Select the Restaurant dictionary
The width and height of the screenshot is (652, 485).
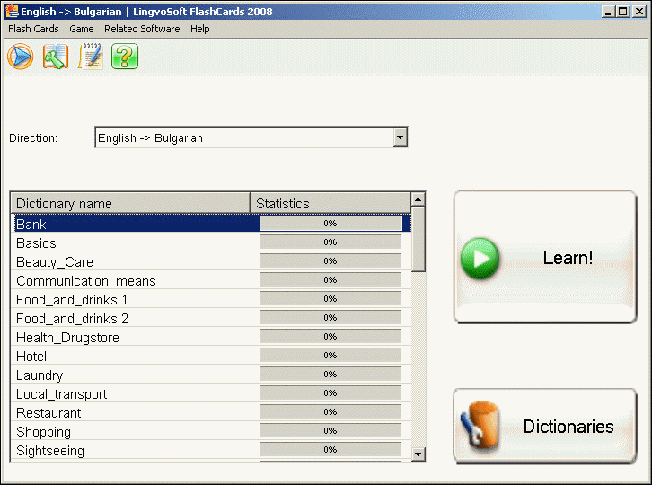click(211, 412)
